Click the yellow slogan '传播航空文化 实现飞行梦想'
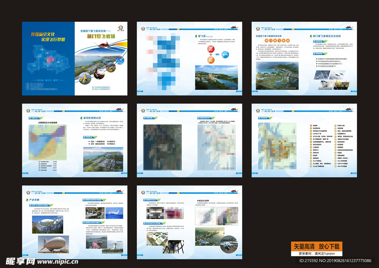379x268 pixels. click(x=48, y=37)
